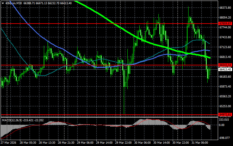The height and width of the screenshot is (146, 233).
Task: Click the 29 Mar 14:00 time label
Action: 104,143
